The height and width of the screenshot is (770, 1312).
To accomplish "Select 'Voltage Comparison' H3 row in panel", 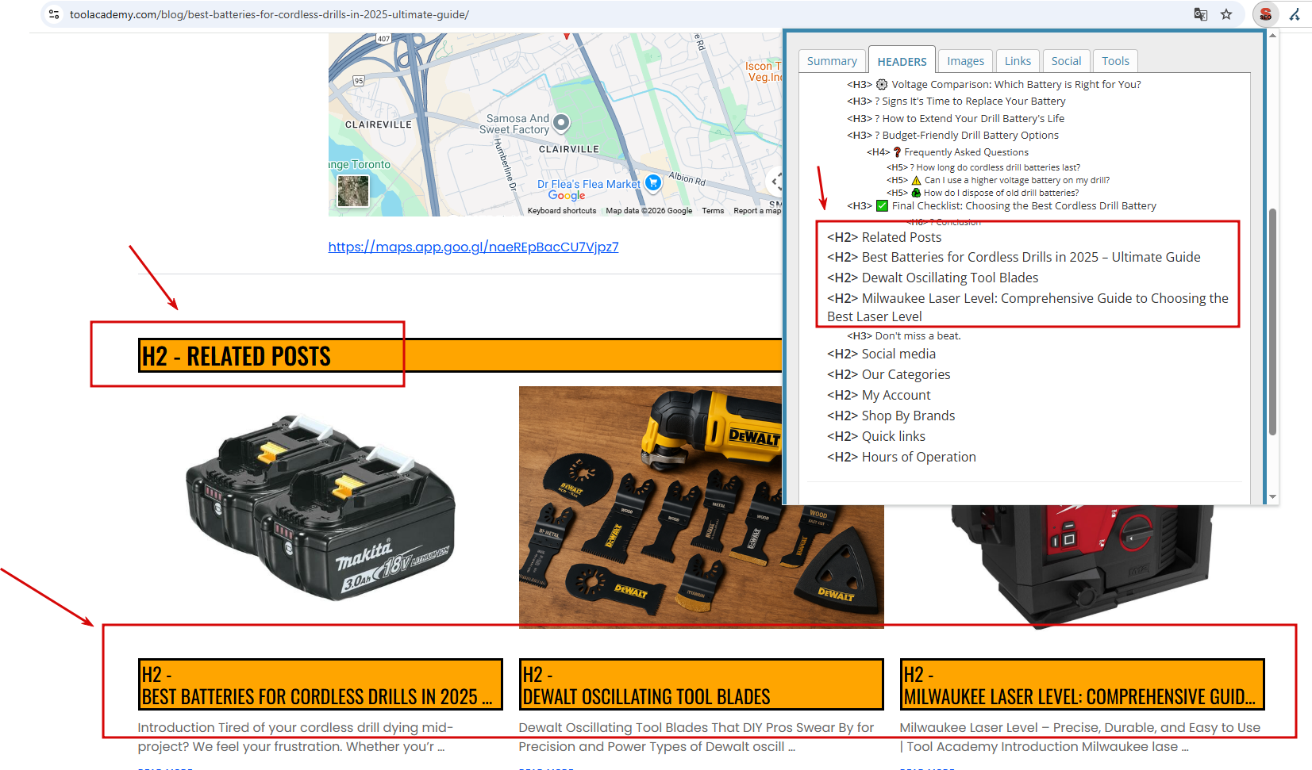I will point(994,84).
